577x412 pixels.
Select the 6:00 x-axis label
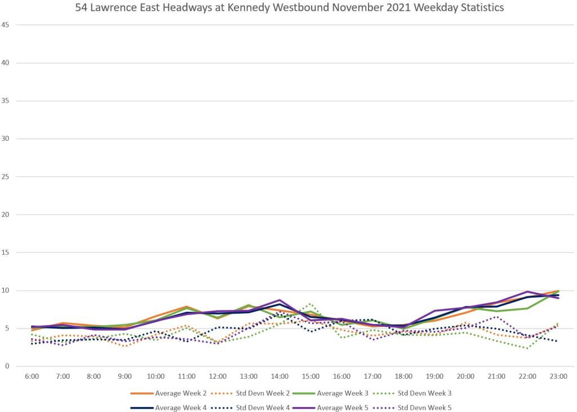tap(33, 376)
